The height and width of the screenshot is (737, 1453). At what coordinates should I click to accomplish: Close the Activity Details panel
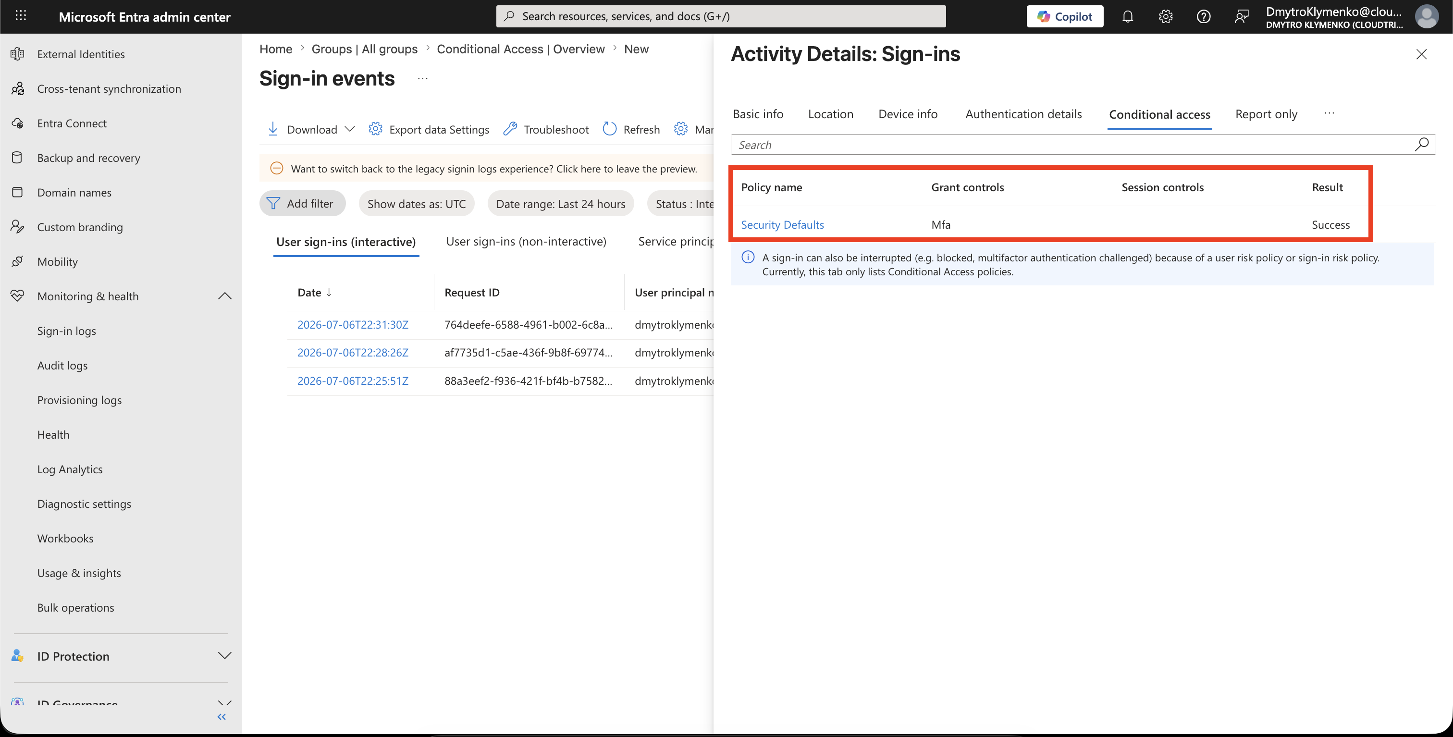click(1421, 54)
